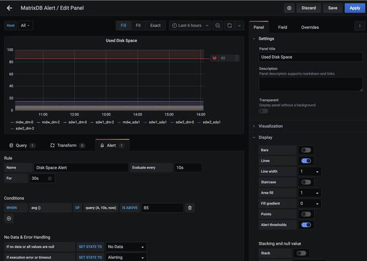Toggle Bars display switch
Viewport: 367px width, 261px height.
(x=306, y=150)
